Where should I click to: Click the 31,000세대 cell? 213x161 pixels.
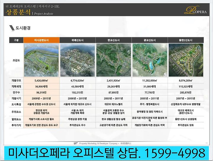coord(150,87)
